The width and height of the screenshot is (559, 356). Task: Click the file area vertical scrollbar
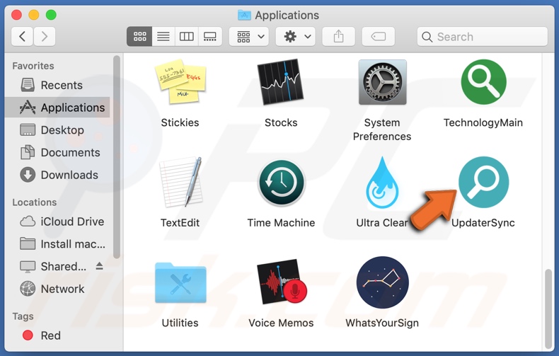click(x=548, y=309)
